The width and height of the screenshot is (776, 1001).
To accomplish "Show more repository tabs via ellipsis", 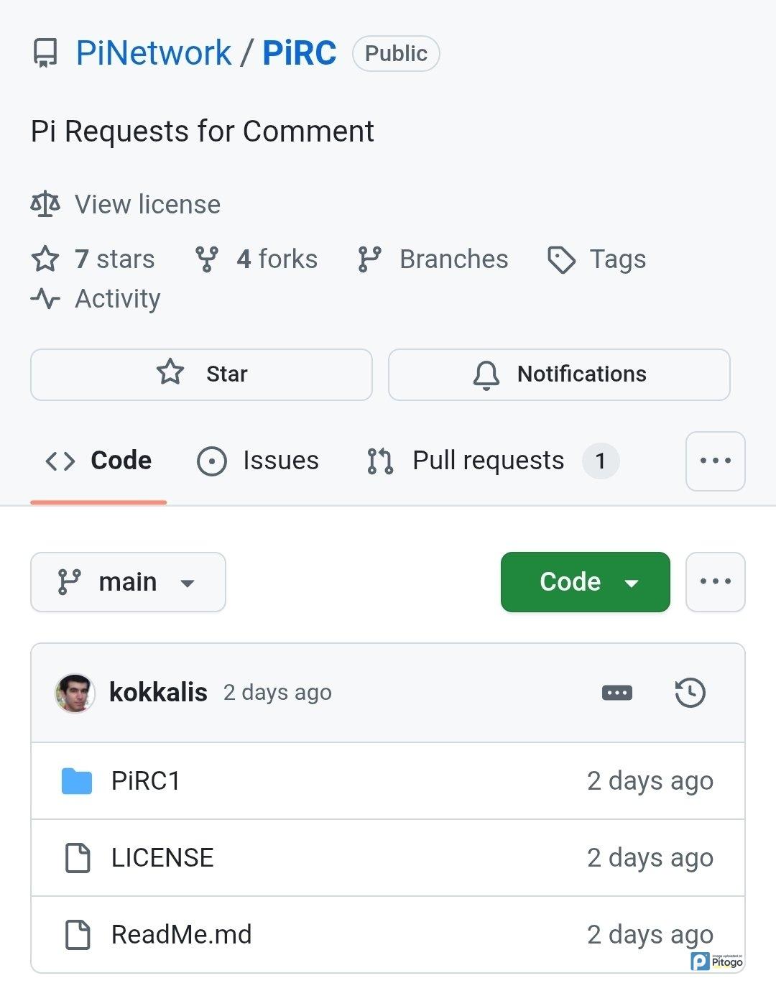I will point(715,461).
